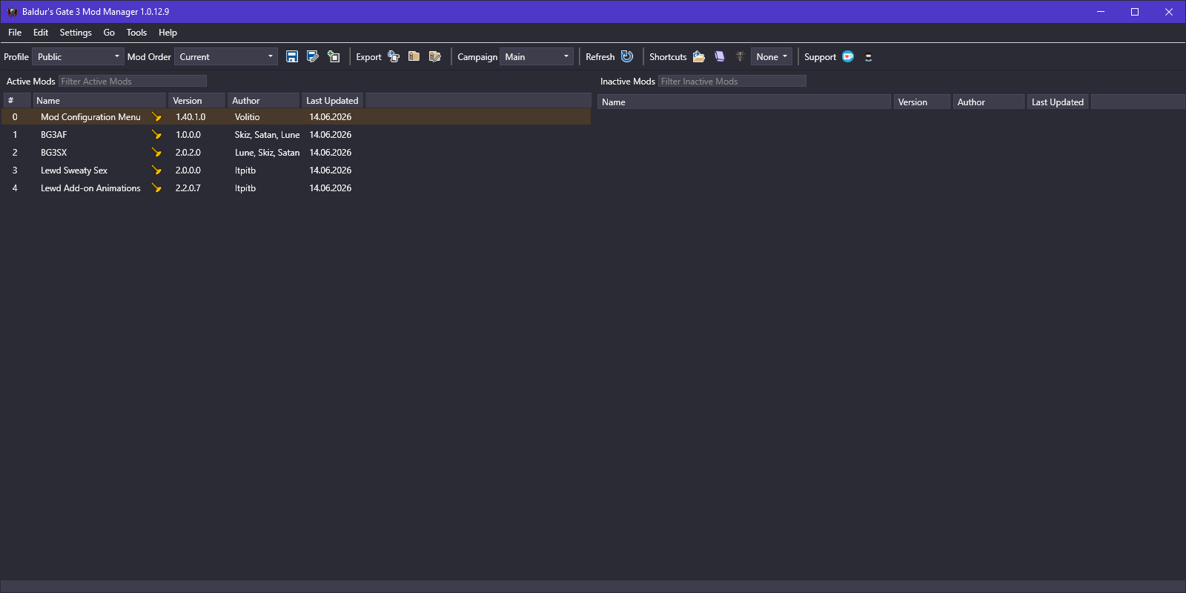Sort active mods by Name column header
The height and width of the screenshot is (593, 1186).
pyautogui.click(x=100, y=101)
